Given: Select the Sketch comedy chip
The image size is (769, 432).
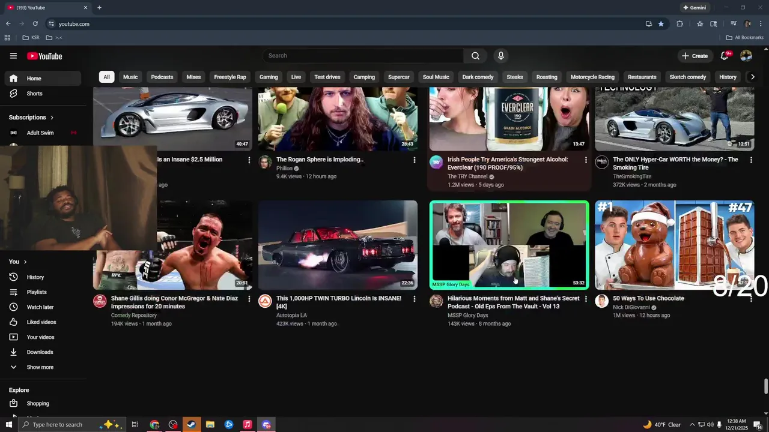Looking at the screenshot, I should 688,77.
